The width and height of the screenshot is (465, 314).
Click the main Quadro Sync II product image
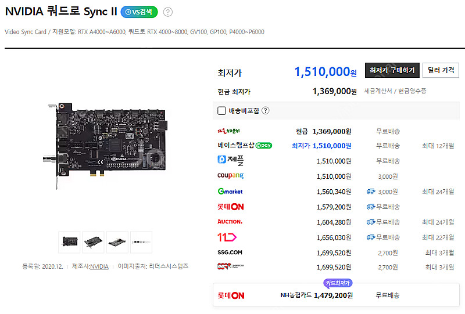105,145
